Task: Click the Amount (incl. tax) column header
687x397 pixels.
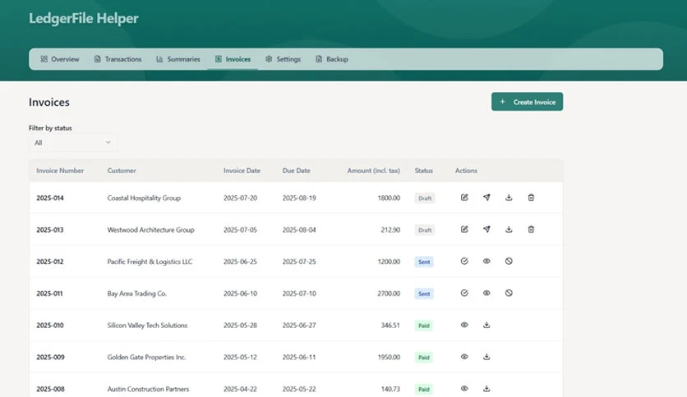Action: (374, 171)
